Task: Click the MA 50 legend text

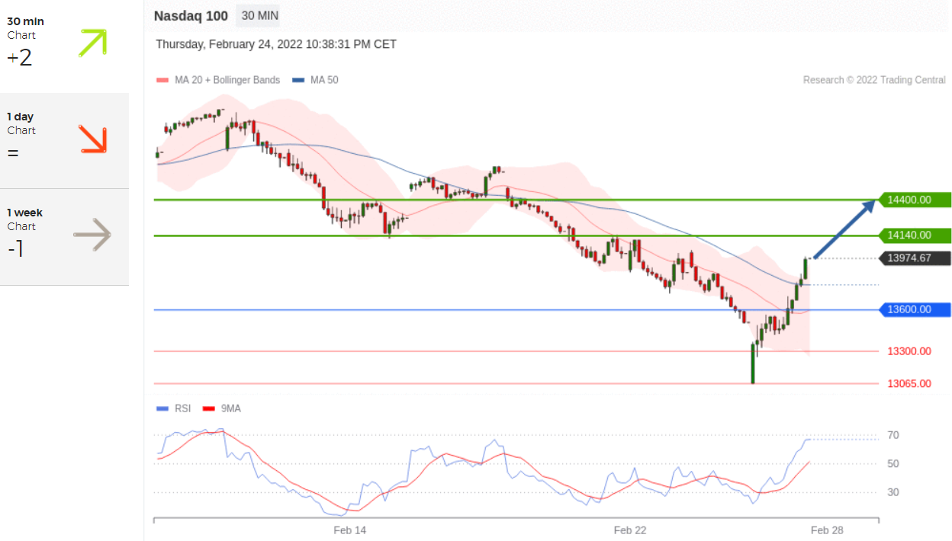Action: (x=324, y=80)
